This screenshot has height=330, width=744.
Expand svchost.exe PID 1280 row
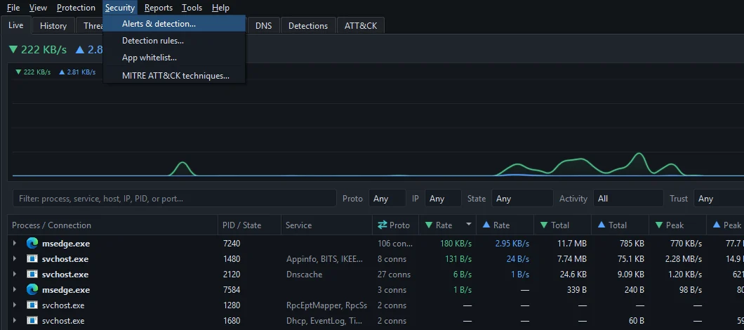pos(15,305)
